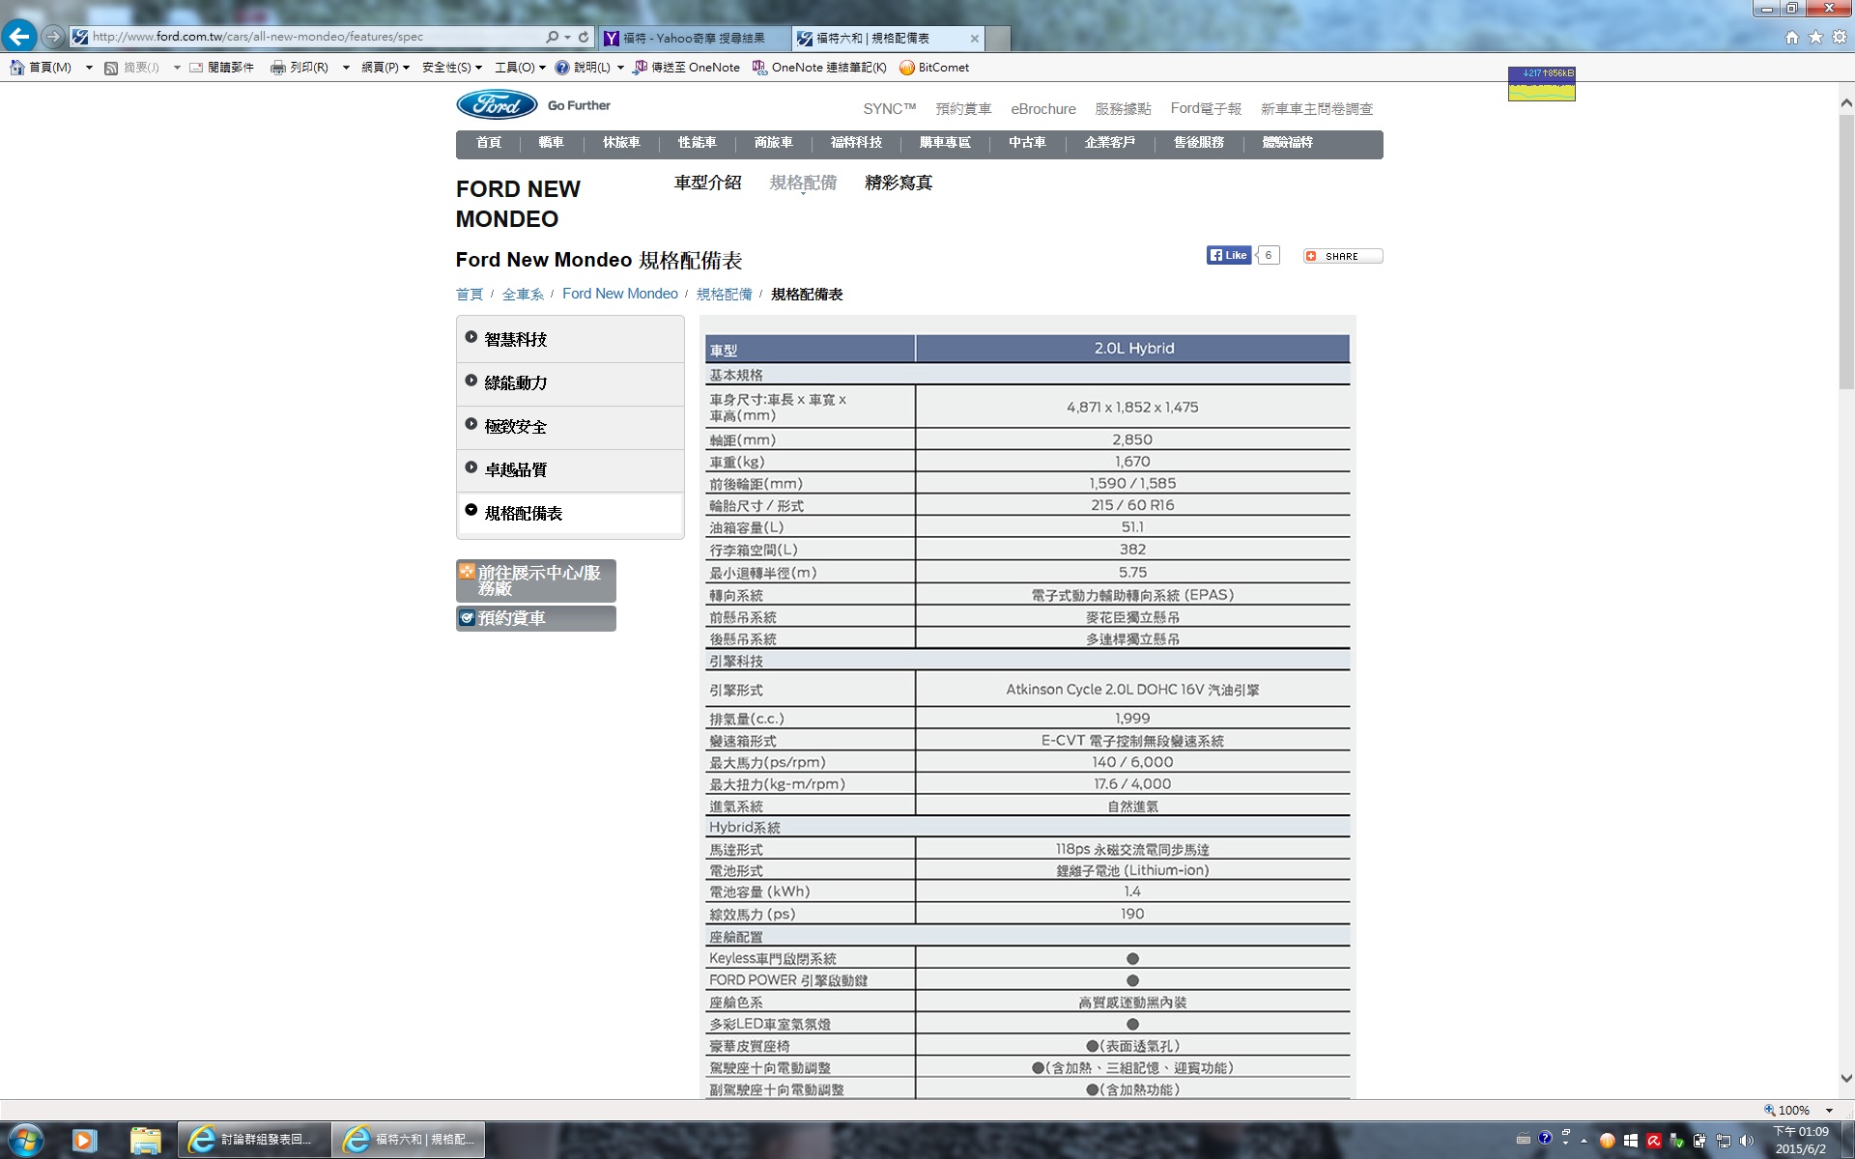Open the empty new tab button
This screenshot has width=1855, height=1159.
tap(998, 39)
